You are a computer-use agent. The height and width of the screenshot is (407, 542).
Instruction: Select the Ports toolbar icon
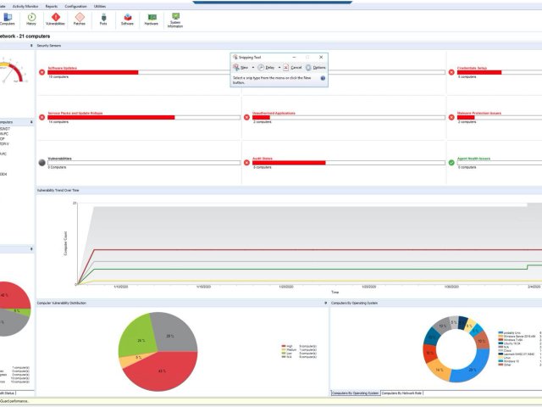point(103,18)
